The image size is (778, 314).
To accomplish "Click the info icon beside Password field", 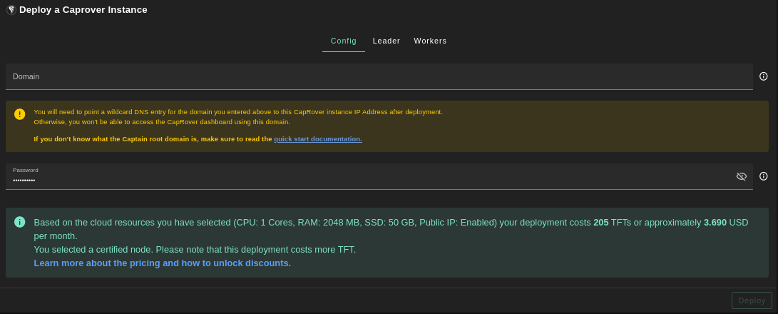I will [x=763, y=176].
